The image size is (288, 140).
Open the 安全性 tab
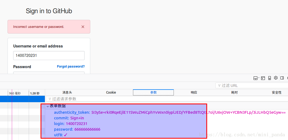[277, 93]
